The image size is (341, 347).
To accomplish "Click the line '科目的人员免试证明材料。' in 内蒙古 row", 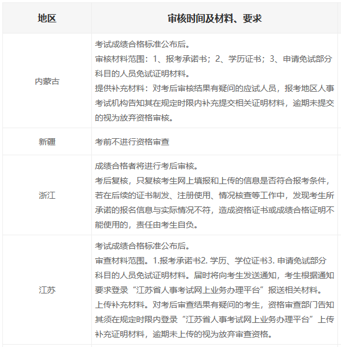I will click(143, 74).
